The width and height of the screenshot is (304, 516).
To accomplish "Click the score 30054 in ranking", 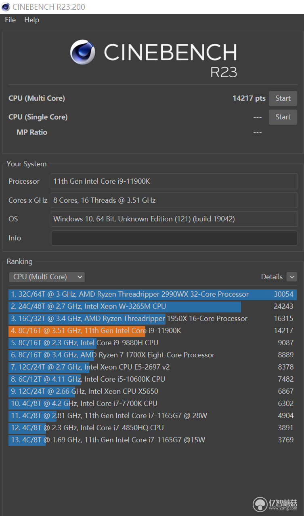I will tap(283, 294).
